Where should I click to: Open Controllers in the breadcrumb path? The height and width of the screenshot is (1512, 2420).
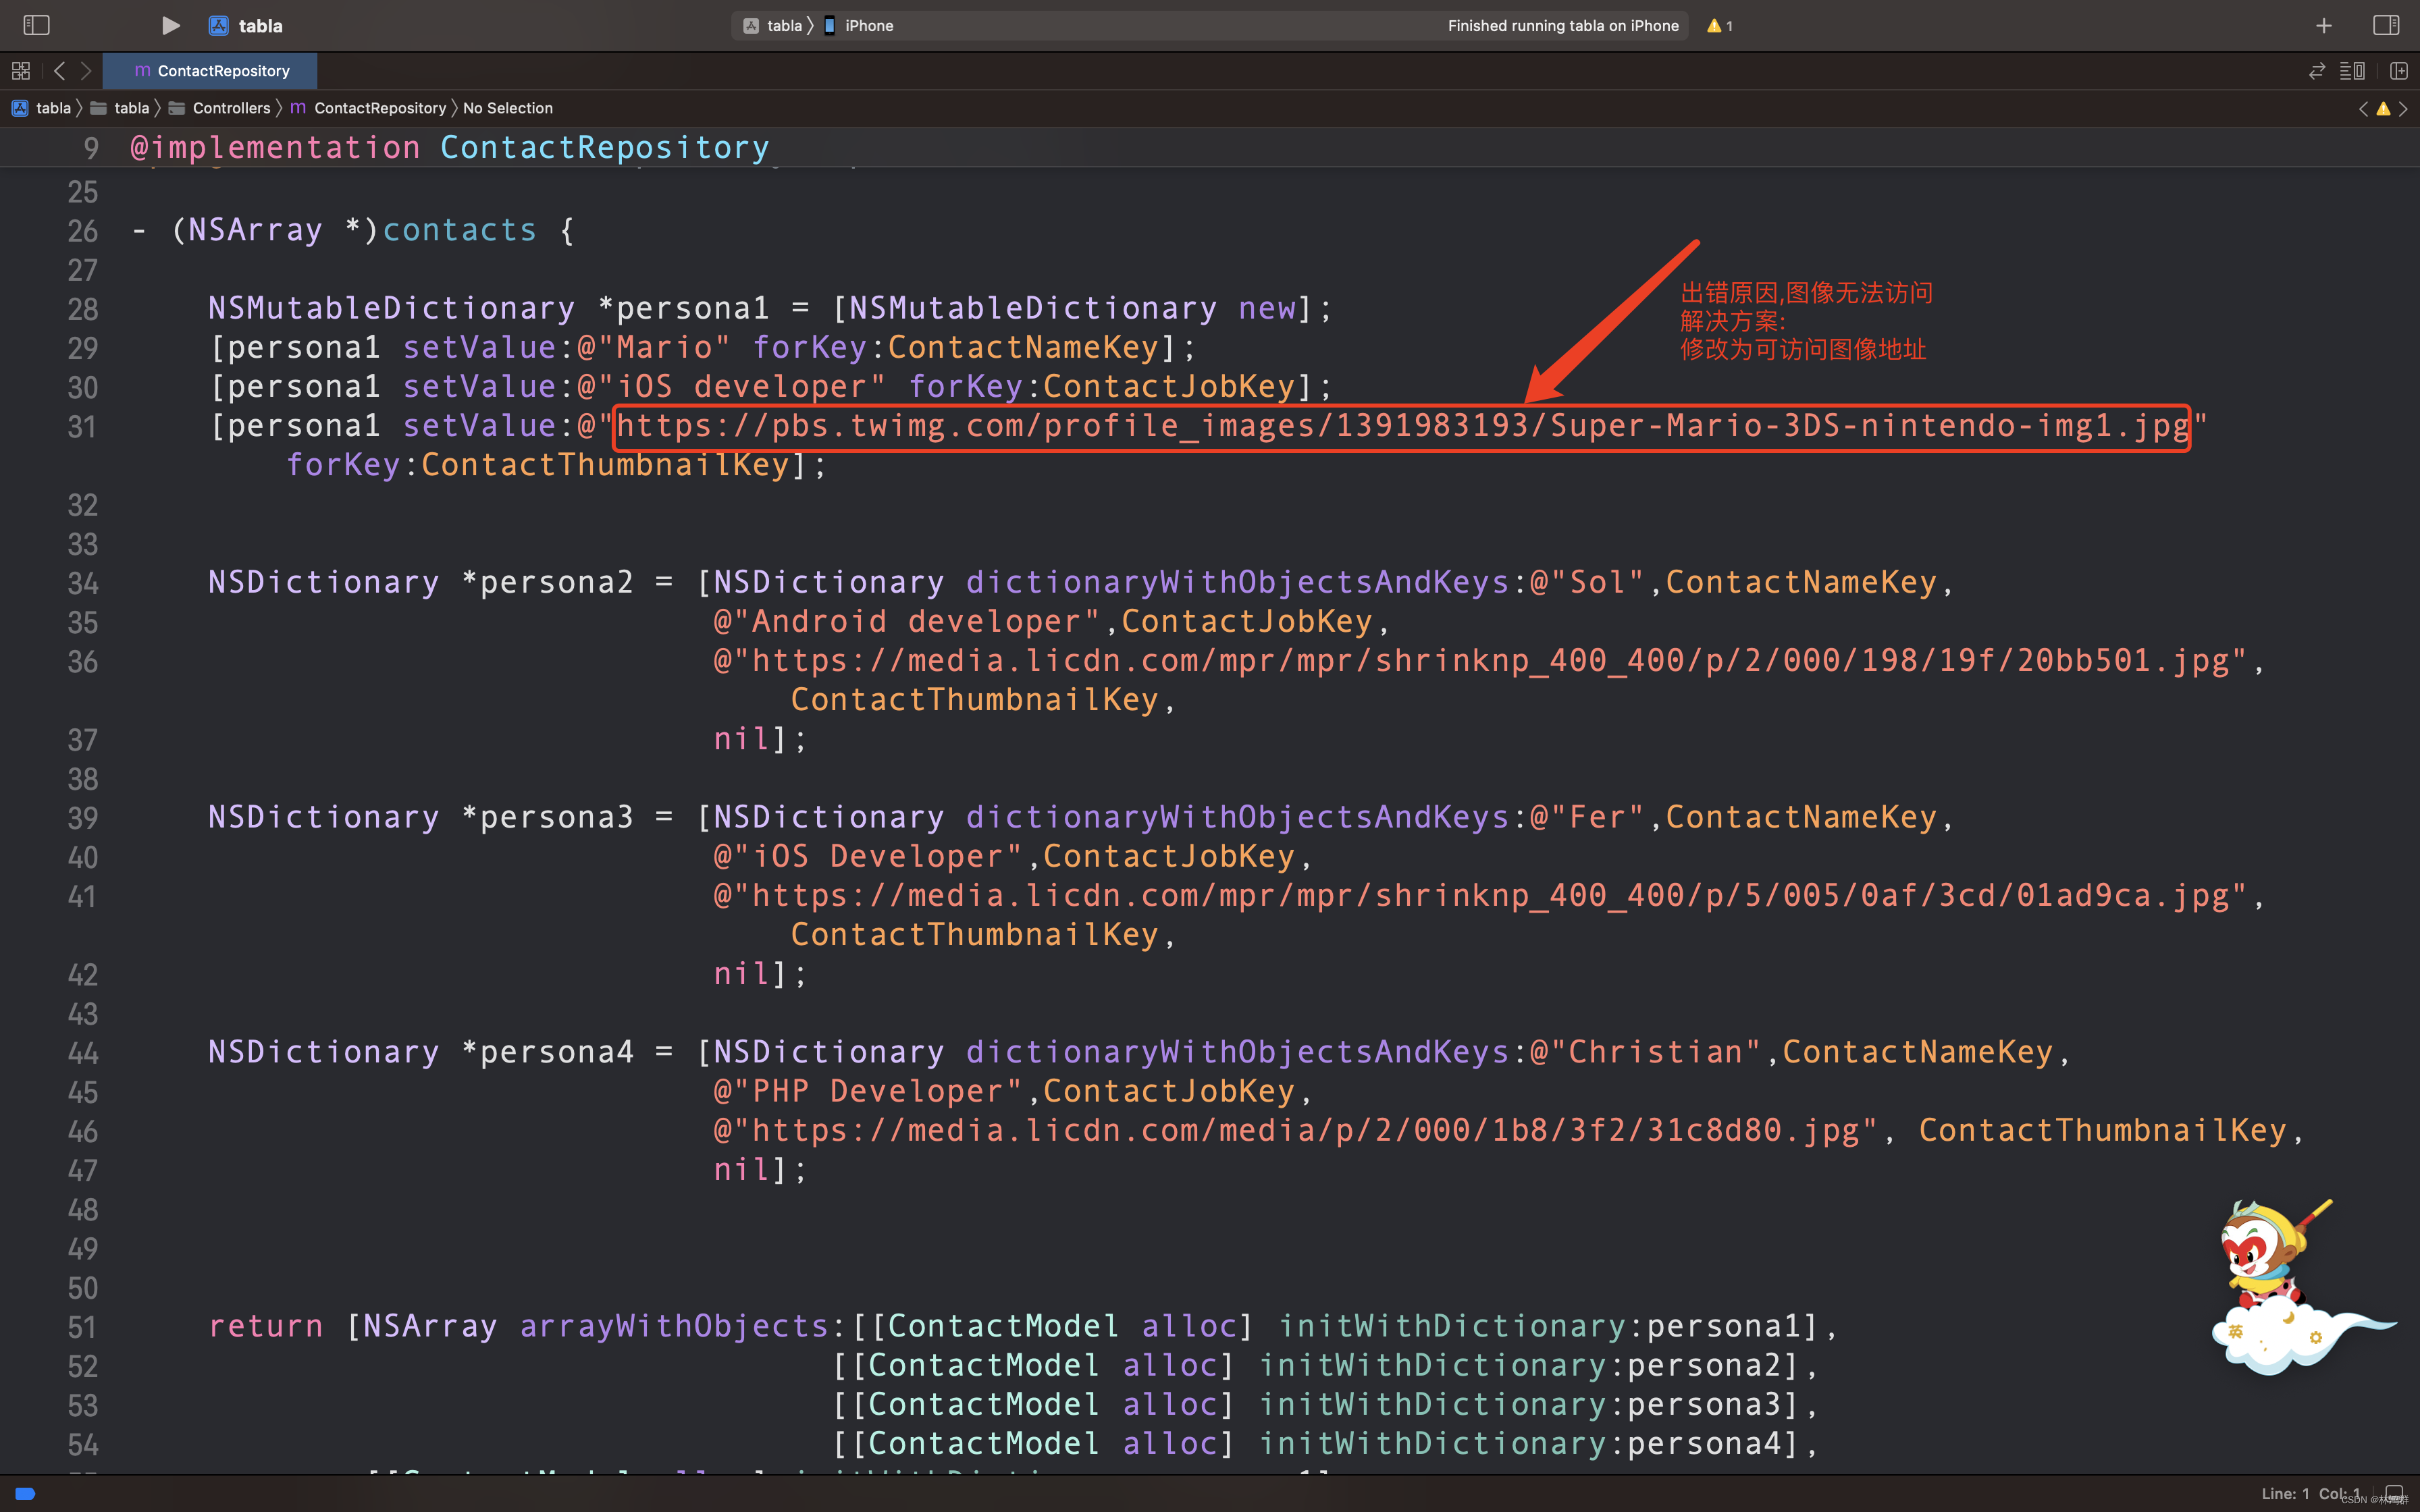coord(231,108)
